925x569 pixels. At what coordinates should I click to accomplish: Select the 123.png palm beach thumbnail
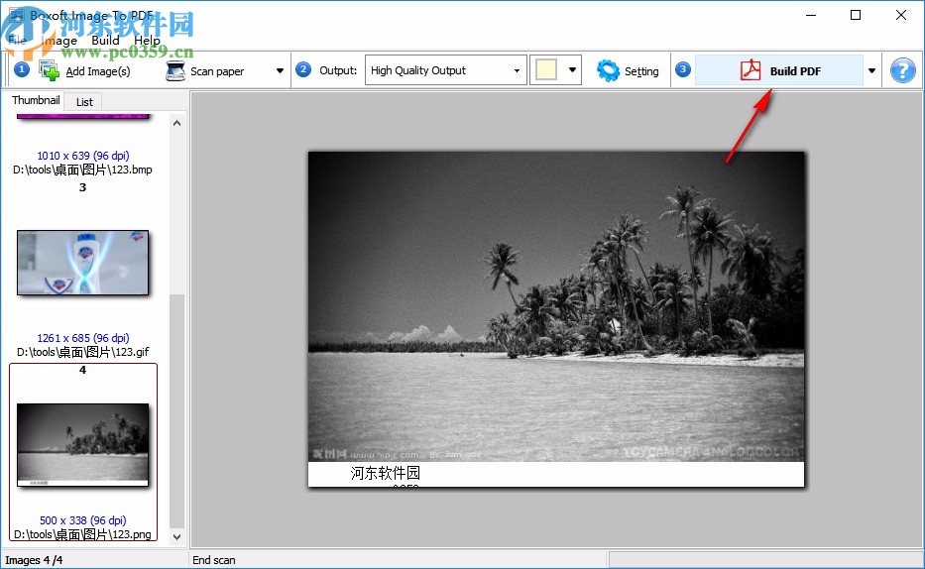(x=82, y=444)
